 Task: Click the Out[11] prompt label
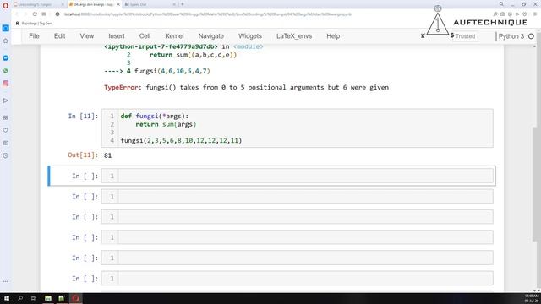tap(83, 155)
